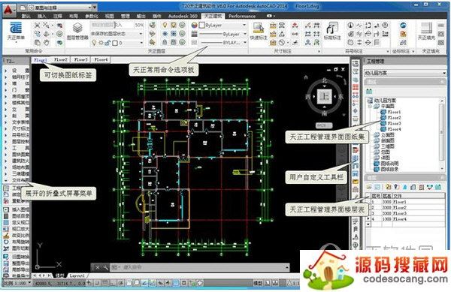Switch to the Floor2 drawing tab
Screen dimensions: 451x292
click(x=61, y=60)
